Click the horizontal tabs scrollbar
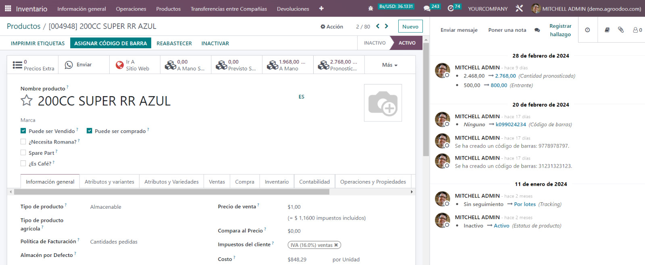The width and height of the screenshot is (645, 265). [171, 192]
